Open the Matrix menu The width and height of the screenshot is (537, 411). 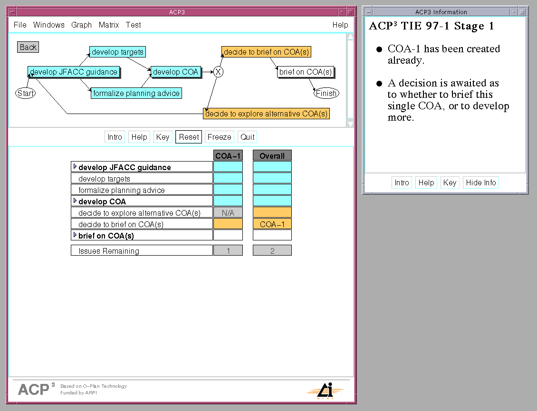109,25
